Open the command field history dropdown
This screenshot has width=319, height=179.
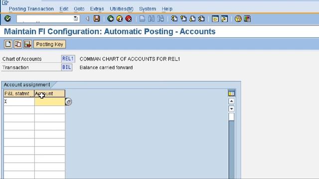[76, 19]
